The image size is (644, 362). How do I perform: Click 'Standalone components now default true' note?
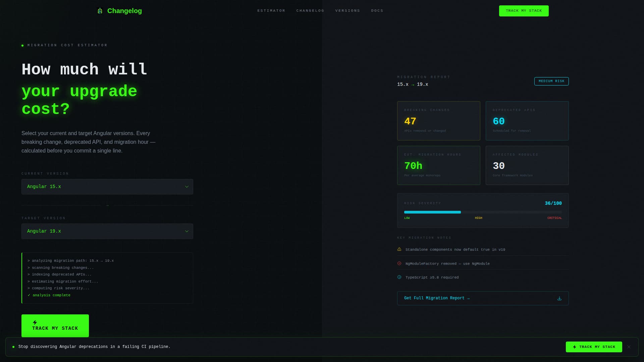455,250
